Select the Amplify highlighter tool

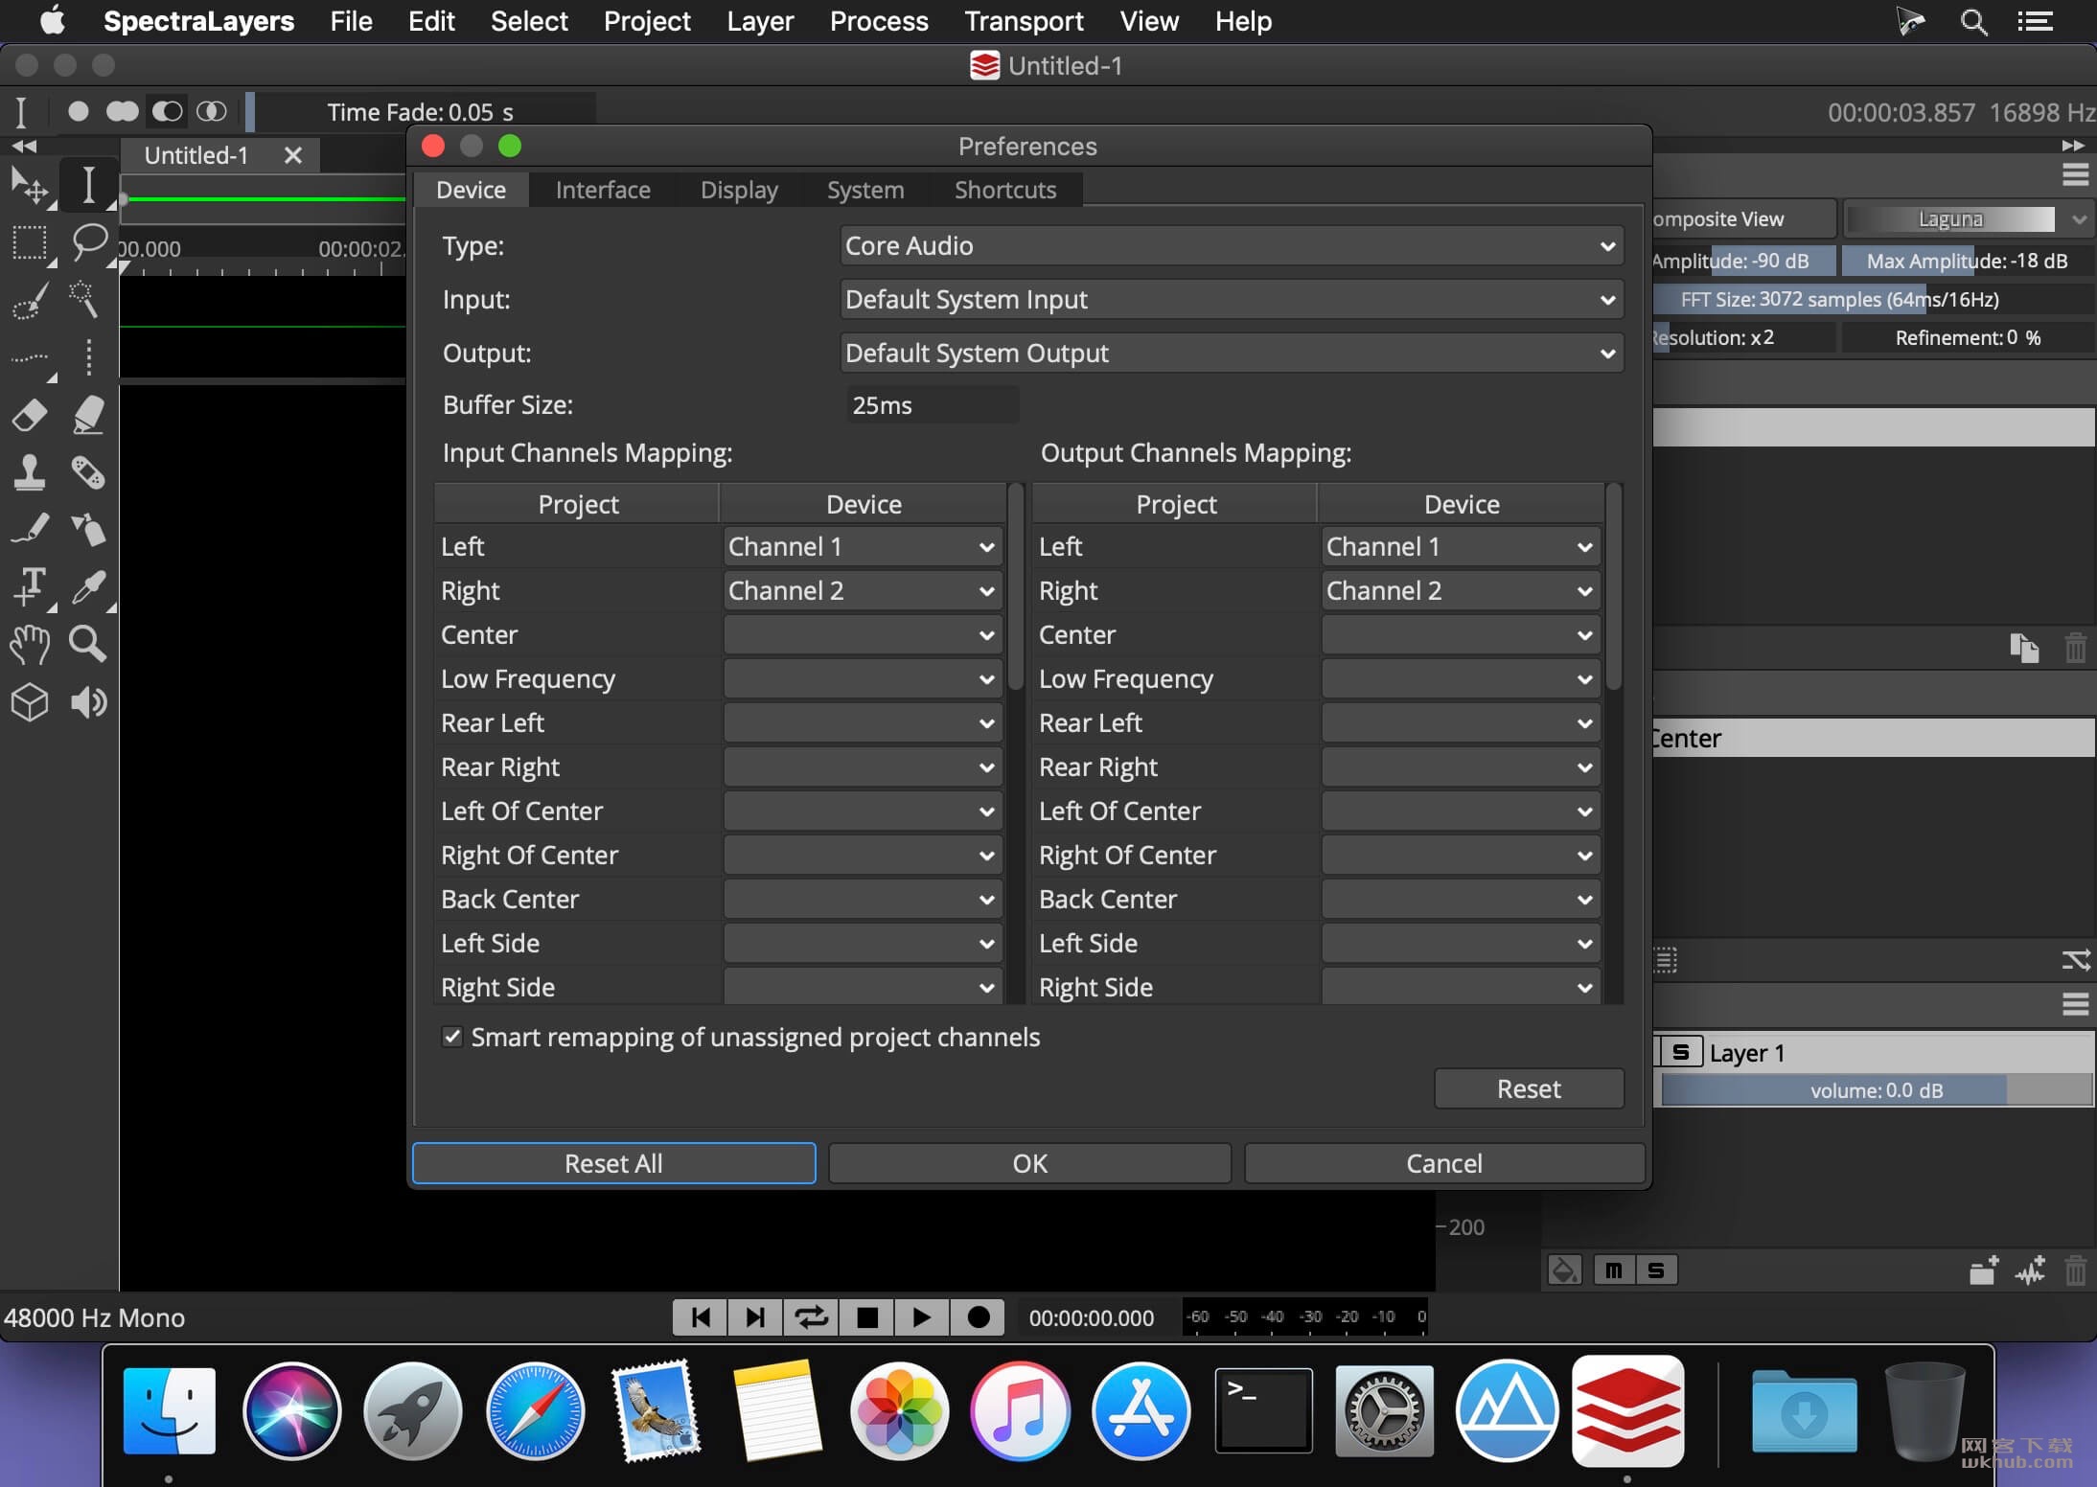point(88,416)
